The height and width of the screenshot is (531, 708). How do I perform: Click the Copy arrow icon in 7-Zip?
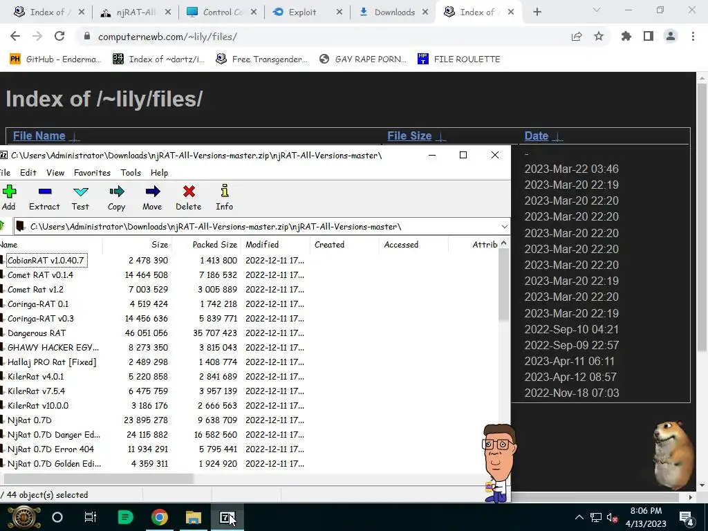[116, 192]
